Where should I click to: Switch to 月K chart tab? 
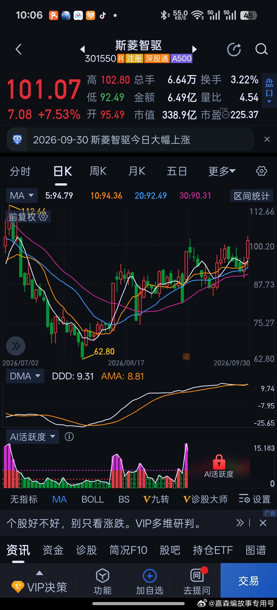pyautogui.click(x=137, y=171)
